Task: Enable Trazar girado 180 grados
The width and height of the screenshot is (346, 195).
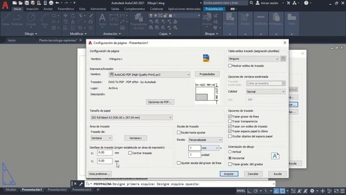Action: point(230,164)
